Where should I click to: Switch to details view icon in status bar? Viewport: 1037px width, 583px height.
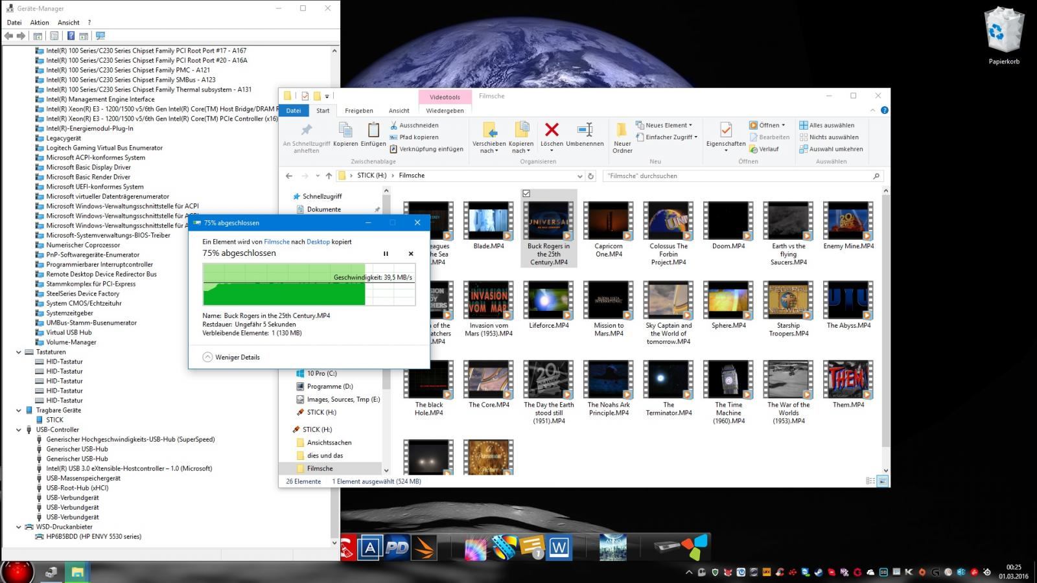870,481
